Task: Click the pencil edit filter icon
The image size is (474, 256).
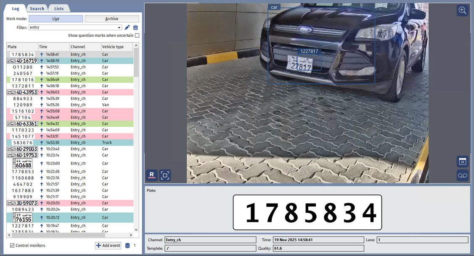Action: click(x=127, y=28)
